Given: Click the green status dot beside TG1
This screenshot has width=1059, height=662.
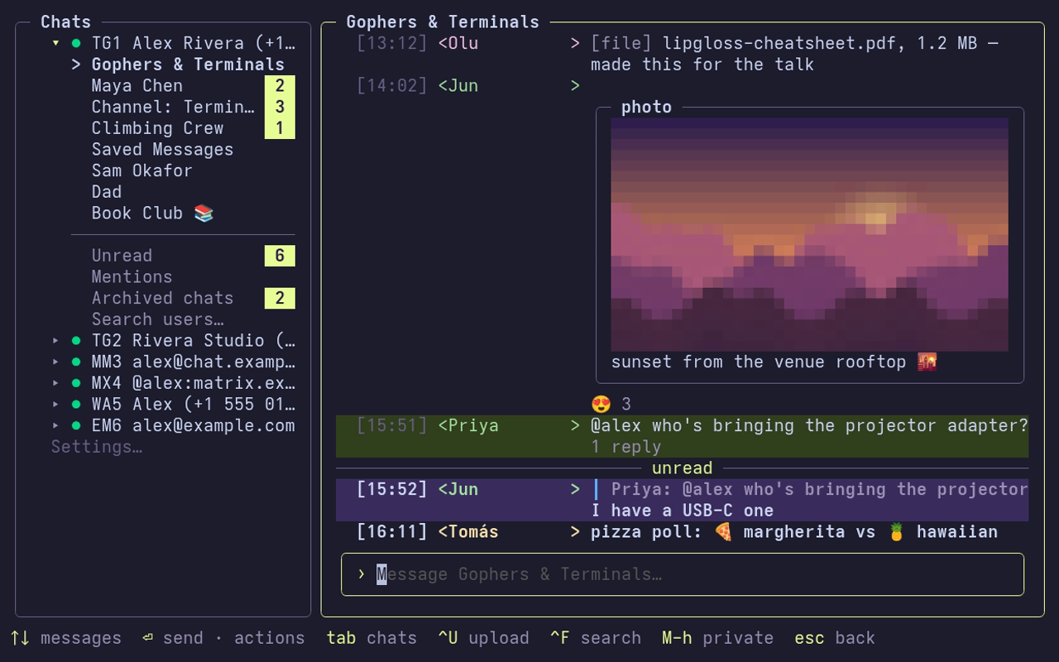Looking at the screenshot, I should [x=76, y=43].
